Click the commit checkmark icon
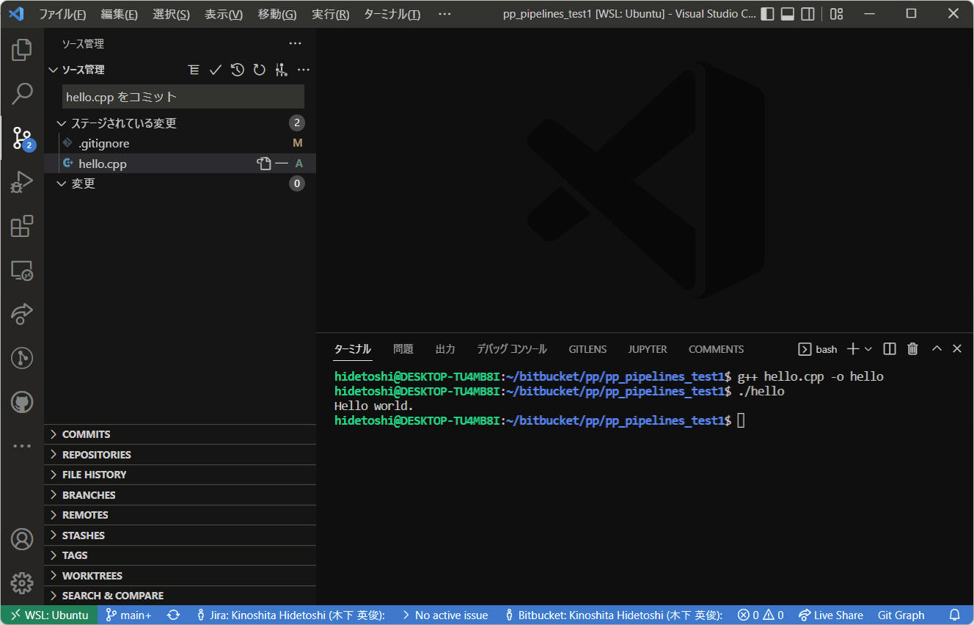The image size is (974, 625). 216,70
